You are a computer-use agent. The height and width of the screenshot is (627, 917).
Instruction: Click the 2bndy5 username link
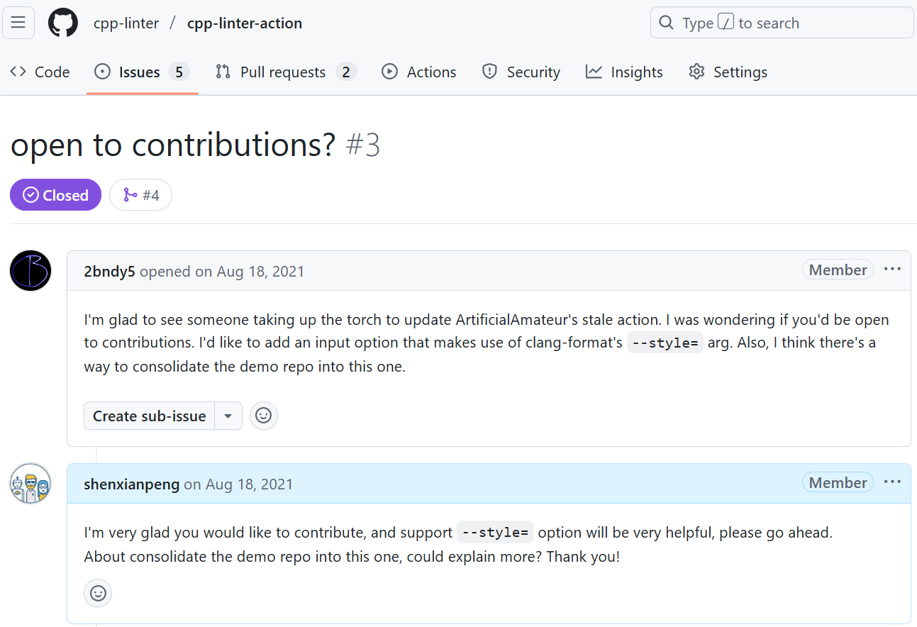tap(109, 271)
